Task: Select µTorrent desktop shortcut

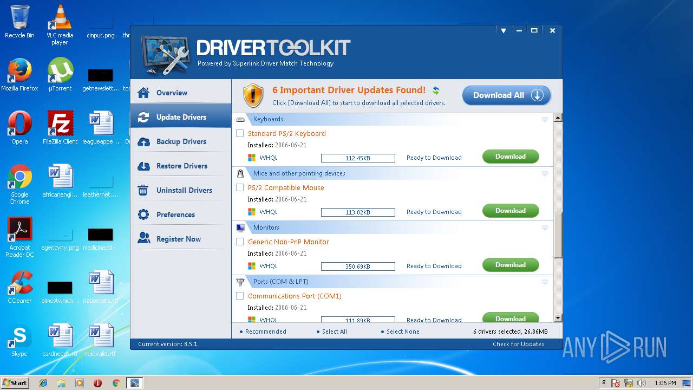Action: (x=60, y=75)
